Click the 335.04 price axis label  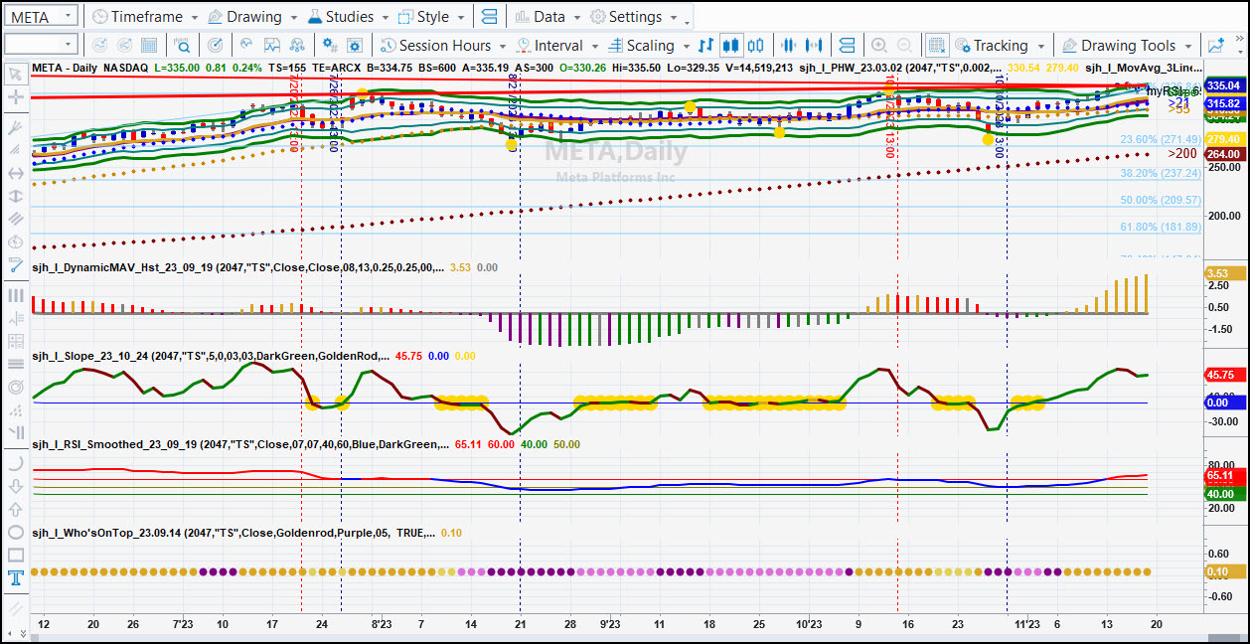1222,86
